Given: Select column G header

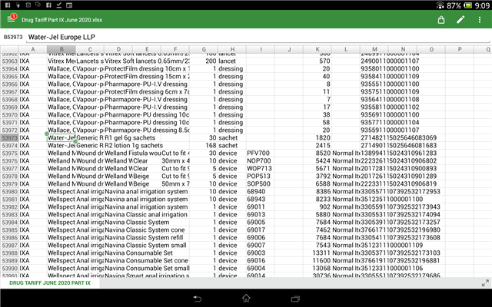Looking at the screenshot, I should (x=204, y=49).
